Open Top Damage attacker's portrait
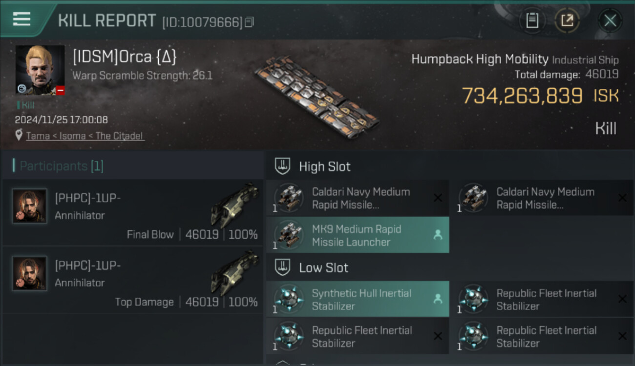The width and height of the screenshot is (635, 366). (x=29, y=273)
